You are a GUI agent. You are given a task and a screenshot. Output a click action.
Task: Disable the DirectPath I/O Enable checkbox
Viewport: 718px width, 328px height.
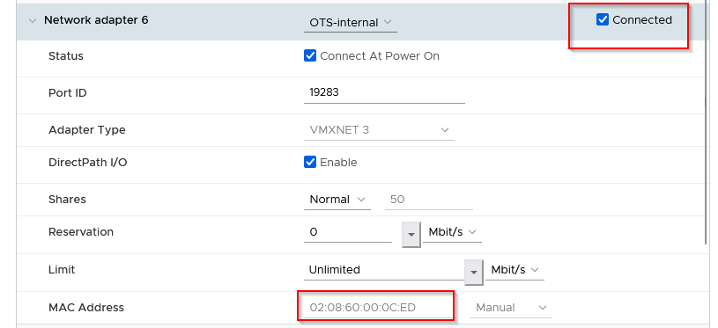coord(310,162)
